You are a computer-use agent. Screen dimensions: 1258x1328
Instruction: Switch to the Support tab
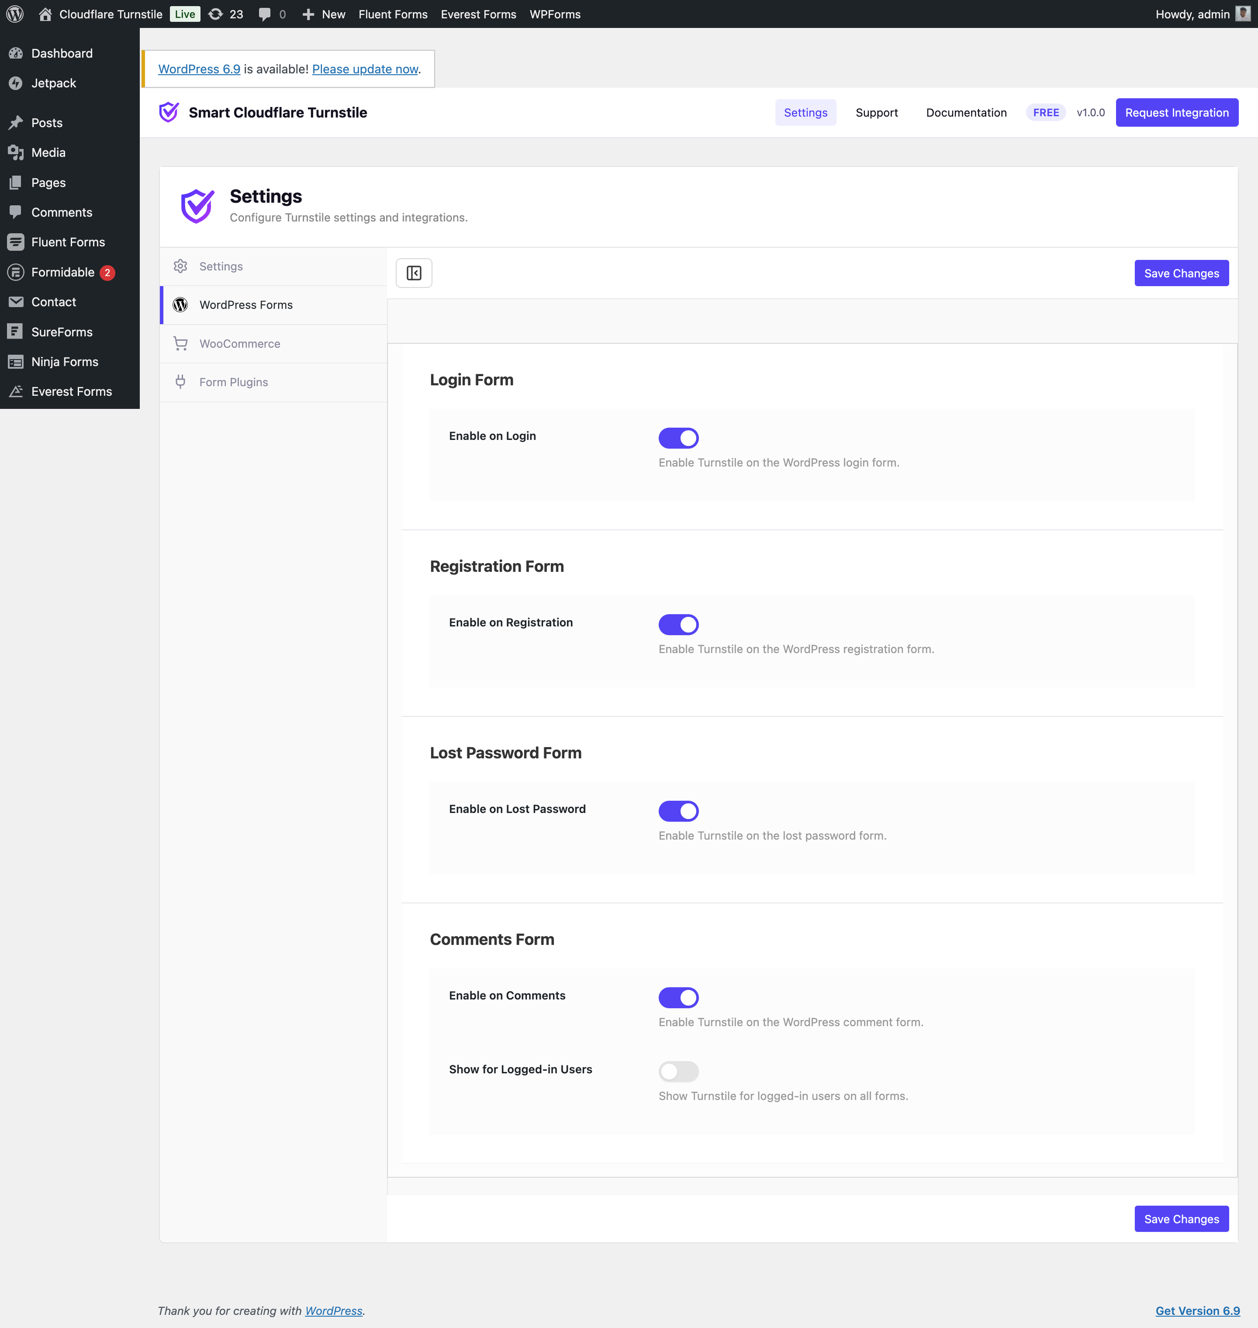pos(876,112)
